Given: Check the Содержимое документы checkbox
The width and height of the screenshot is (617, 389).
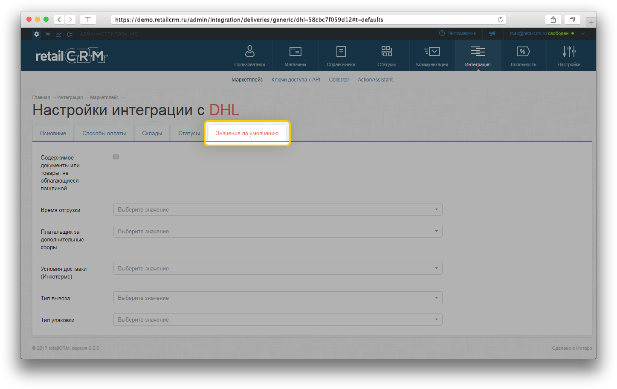Looking at the screenshot, I should click(116, 157).
